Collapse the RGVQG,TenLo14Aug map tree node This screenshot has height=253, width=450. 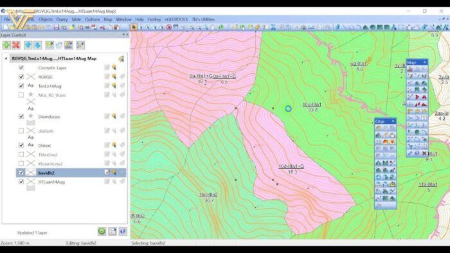(6, 58)
